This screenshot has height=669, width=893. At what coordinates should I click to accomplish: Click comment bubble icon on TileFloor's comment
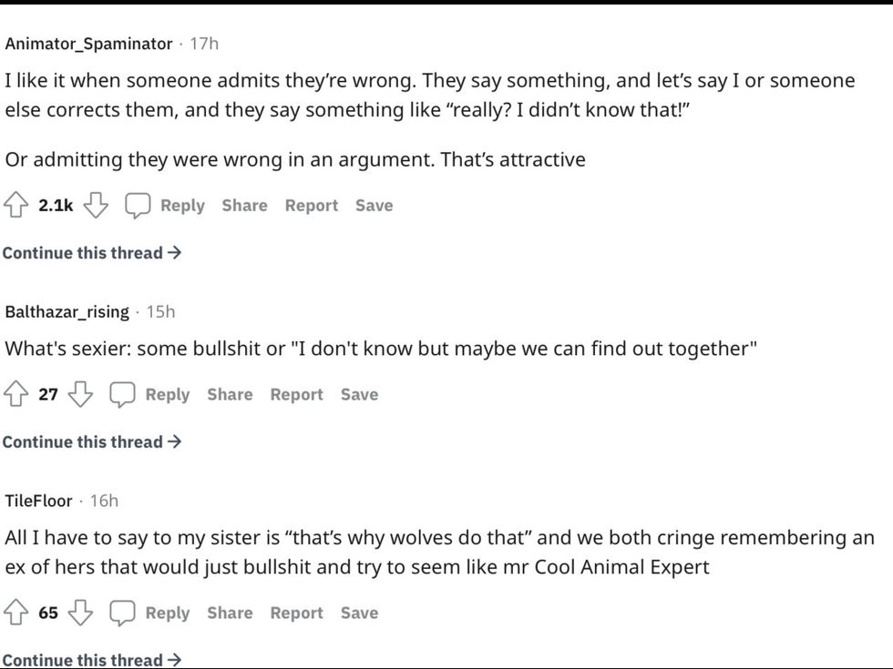pyautogui.click(x=122, y=613)
